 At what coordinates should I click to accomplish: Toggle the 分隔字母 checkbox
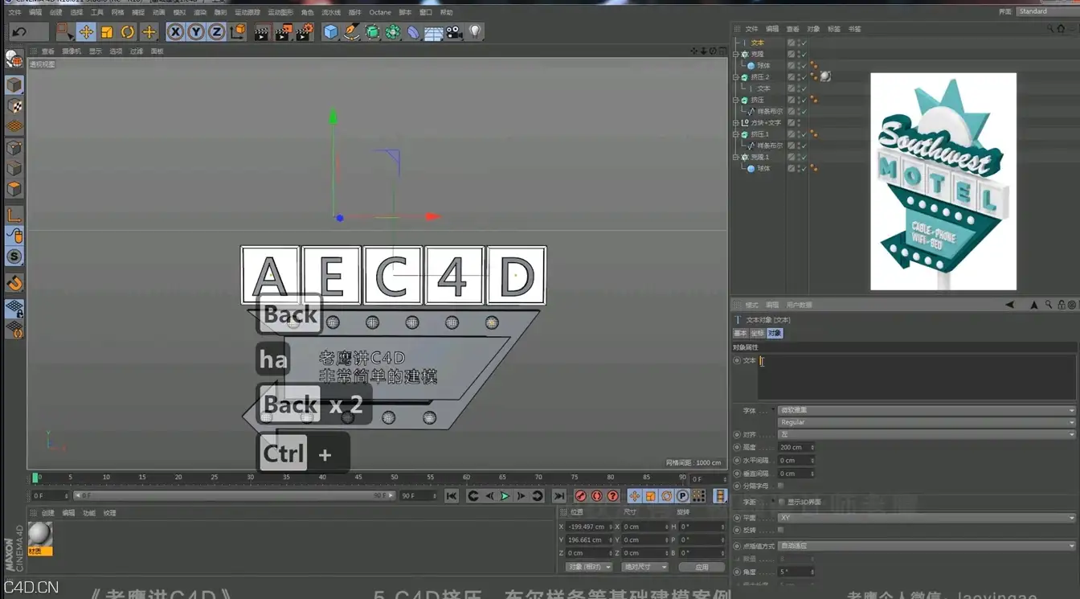781,486
